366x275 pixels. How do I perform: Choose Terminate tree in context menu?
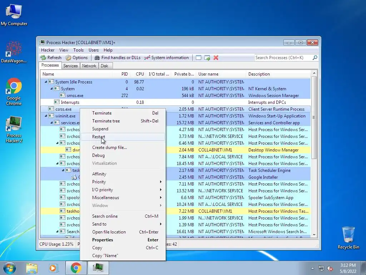[123, 121]
